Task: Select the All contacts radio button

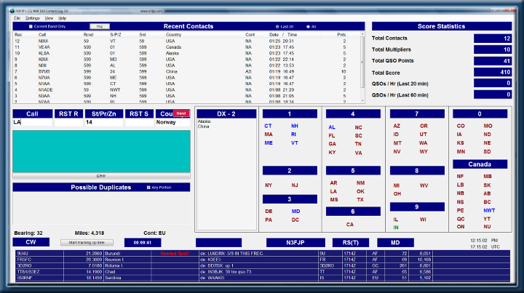Action: tap(307, 26)
